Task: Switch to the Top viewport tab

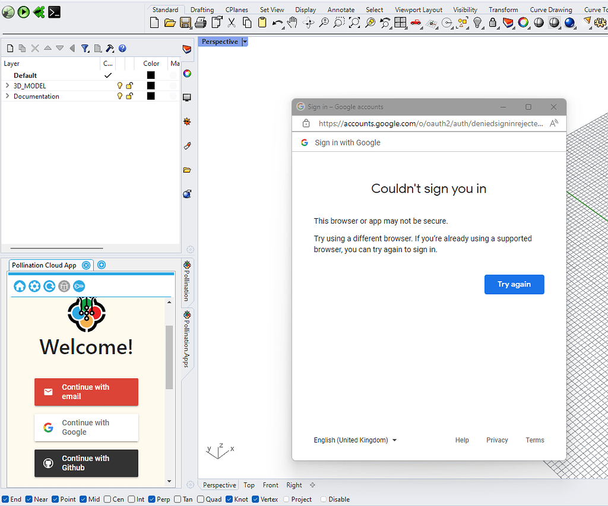Action: (249, 485)
